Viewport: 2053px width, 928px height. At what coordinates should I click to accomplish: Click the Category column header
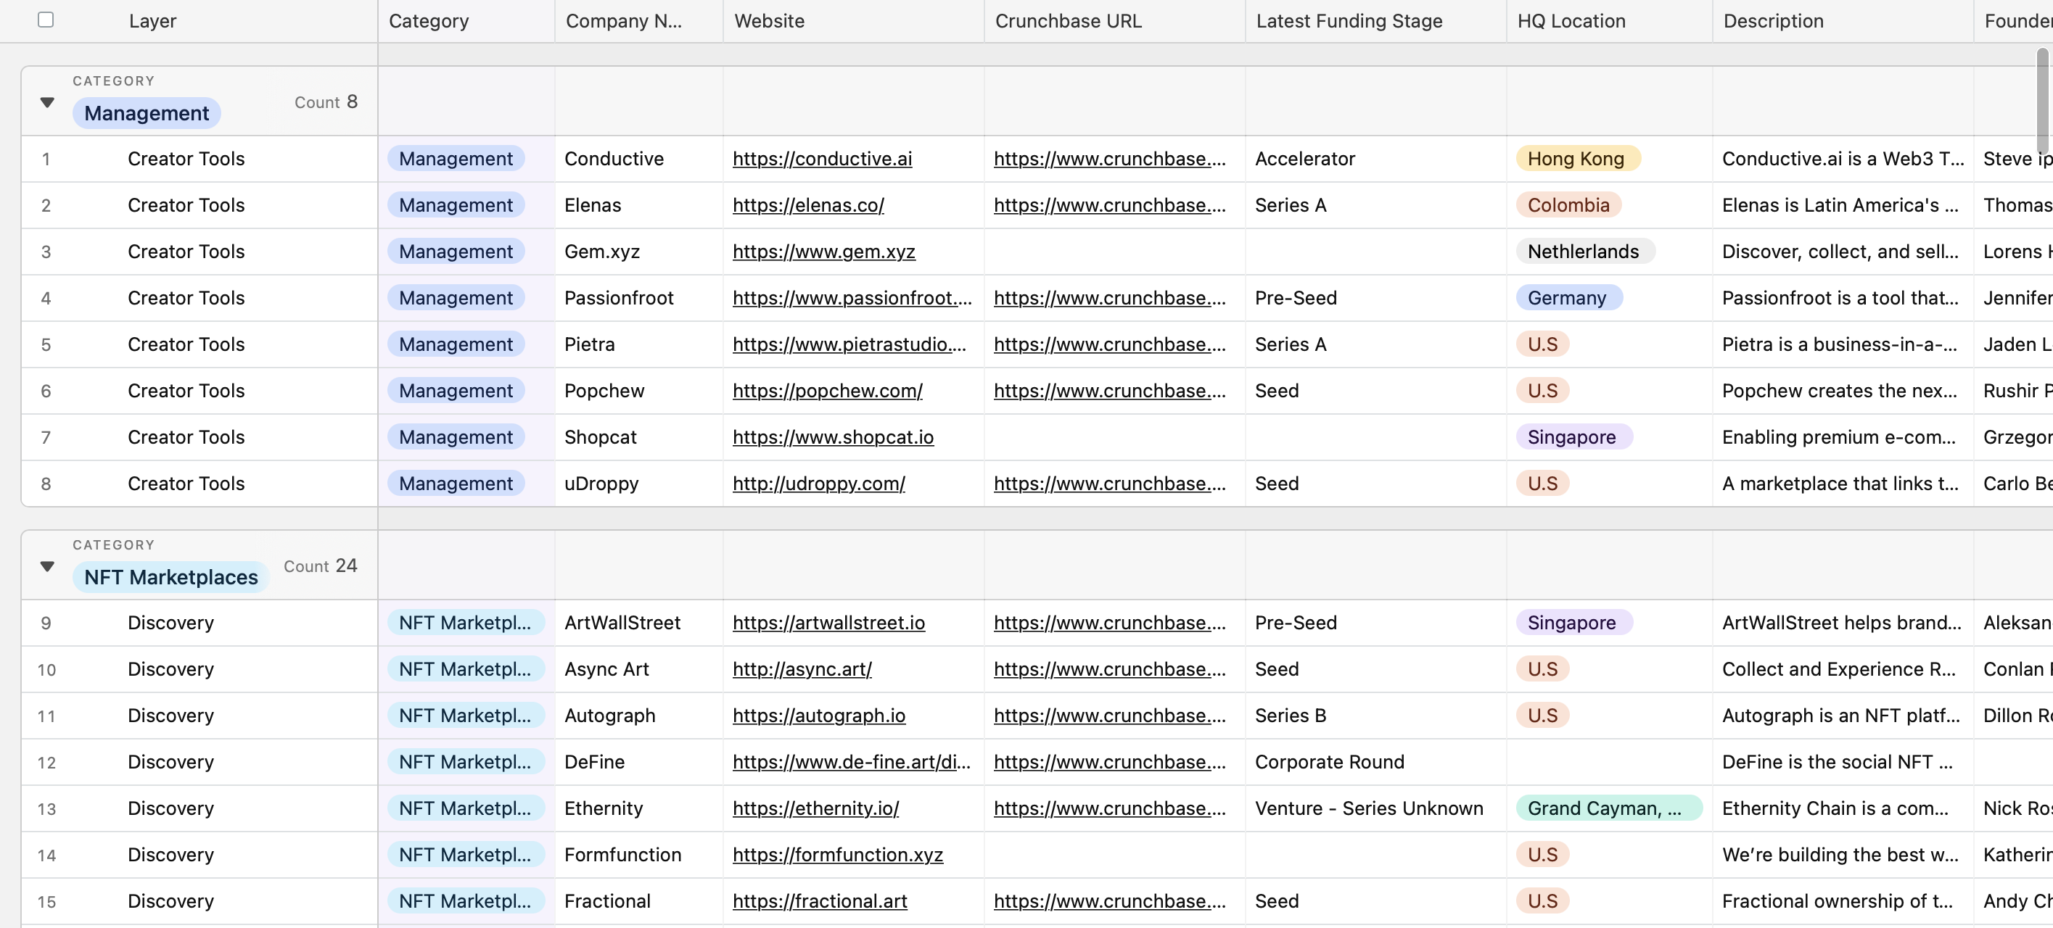coord(428,21)
